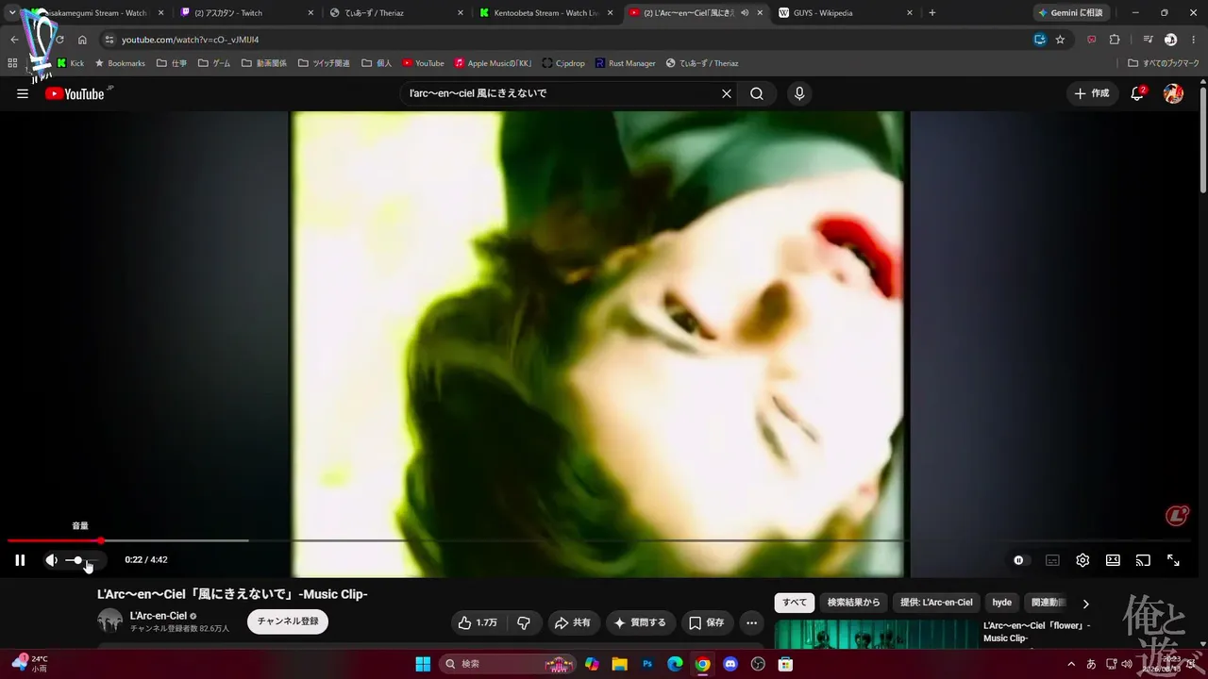Open the YouTube guide hamburger menu
The image size is (1208, 679).
click(x=23, y=93)
